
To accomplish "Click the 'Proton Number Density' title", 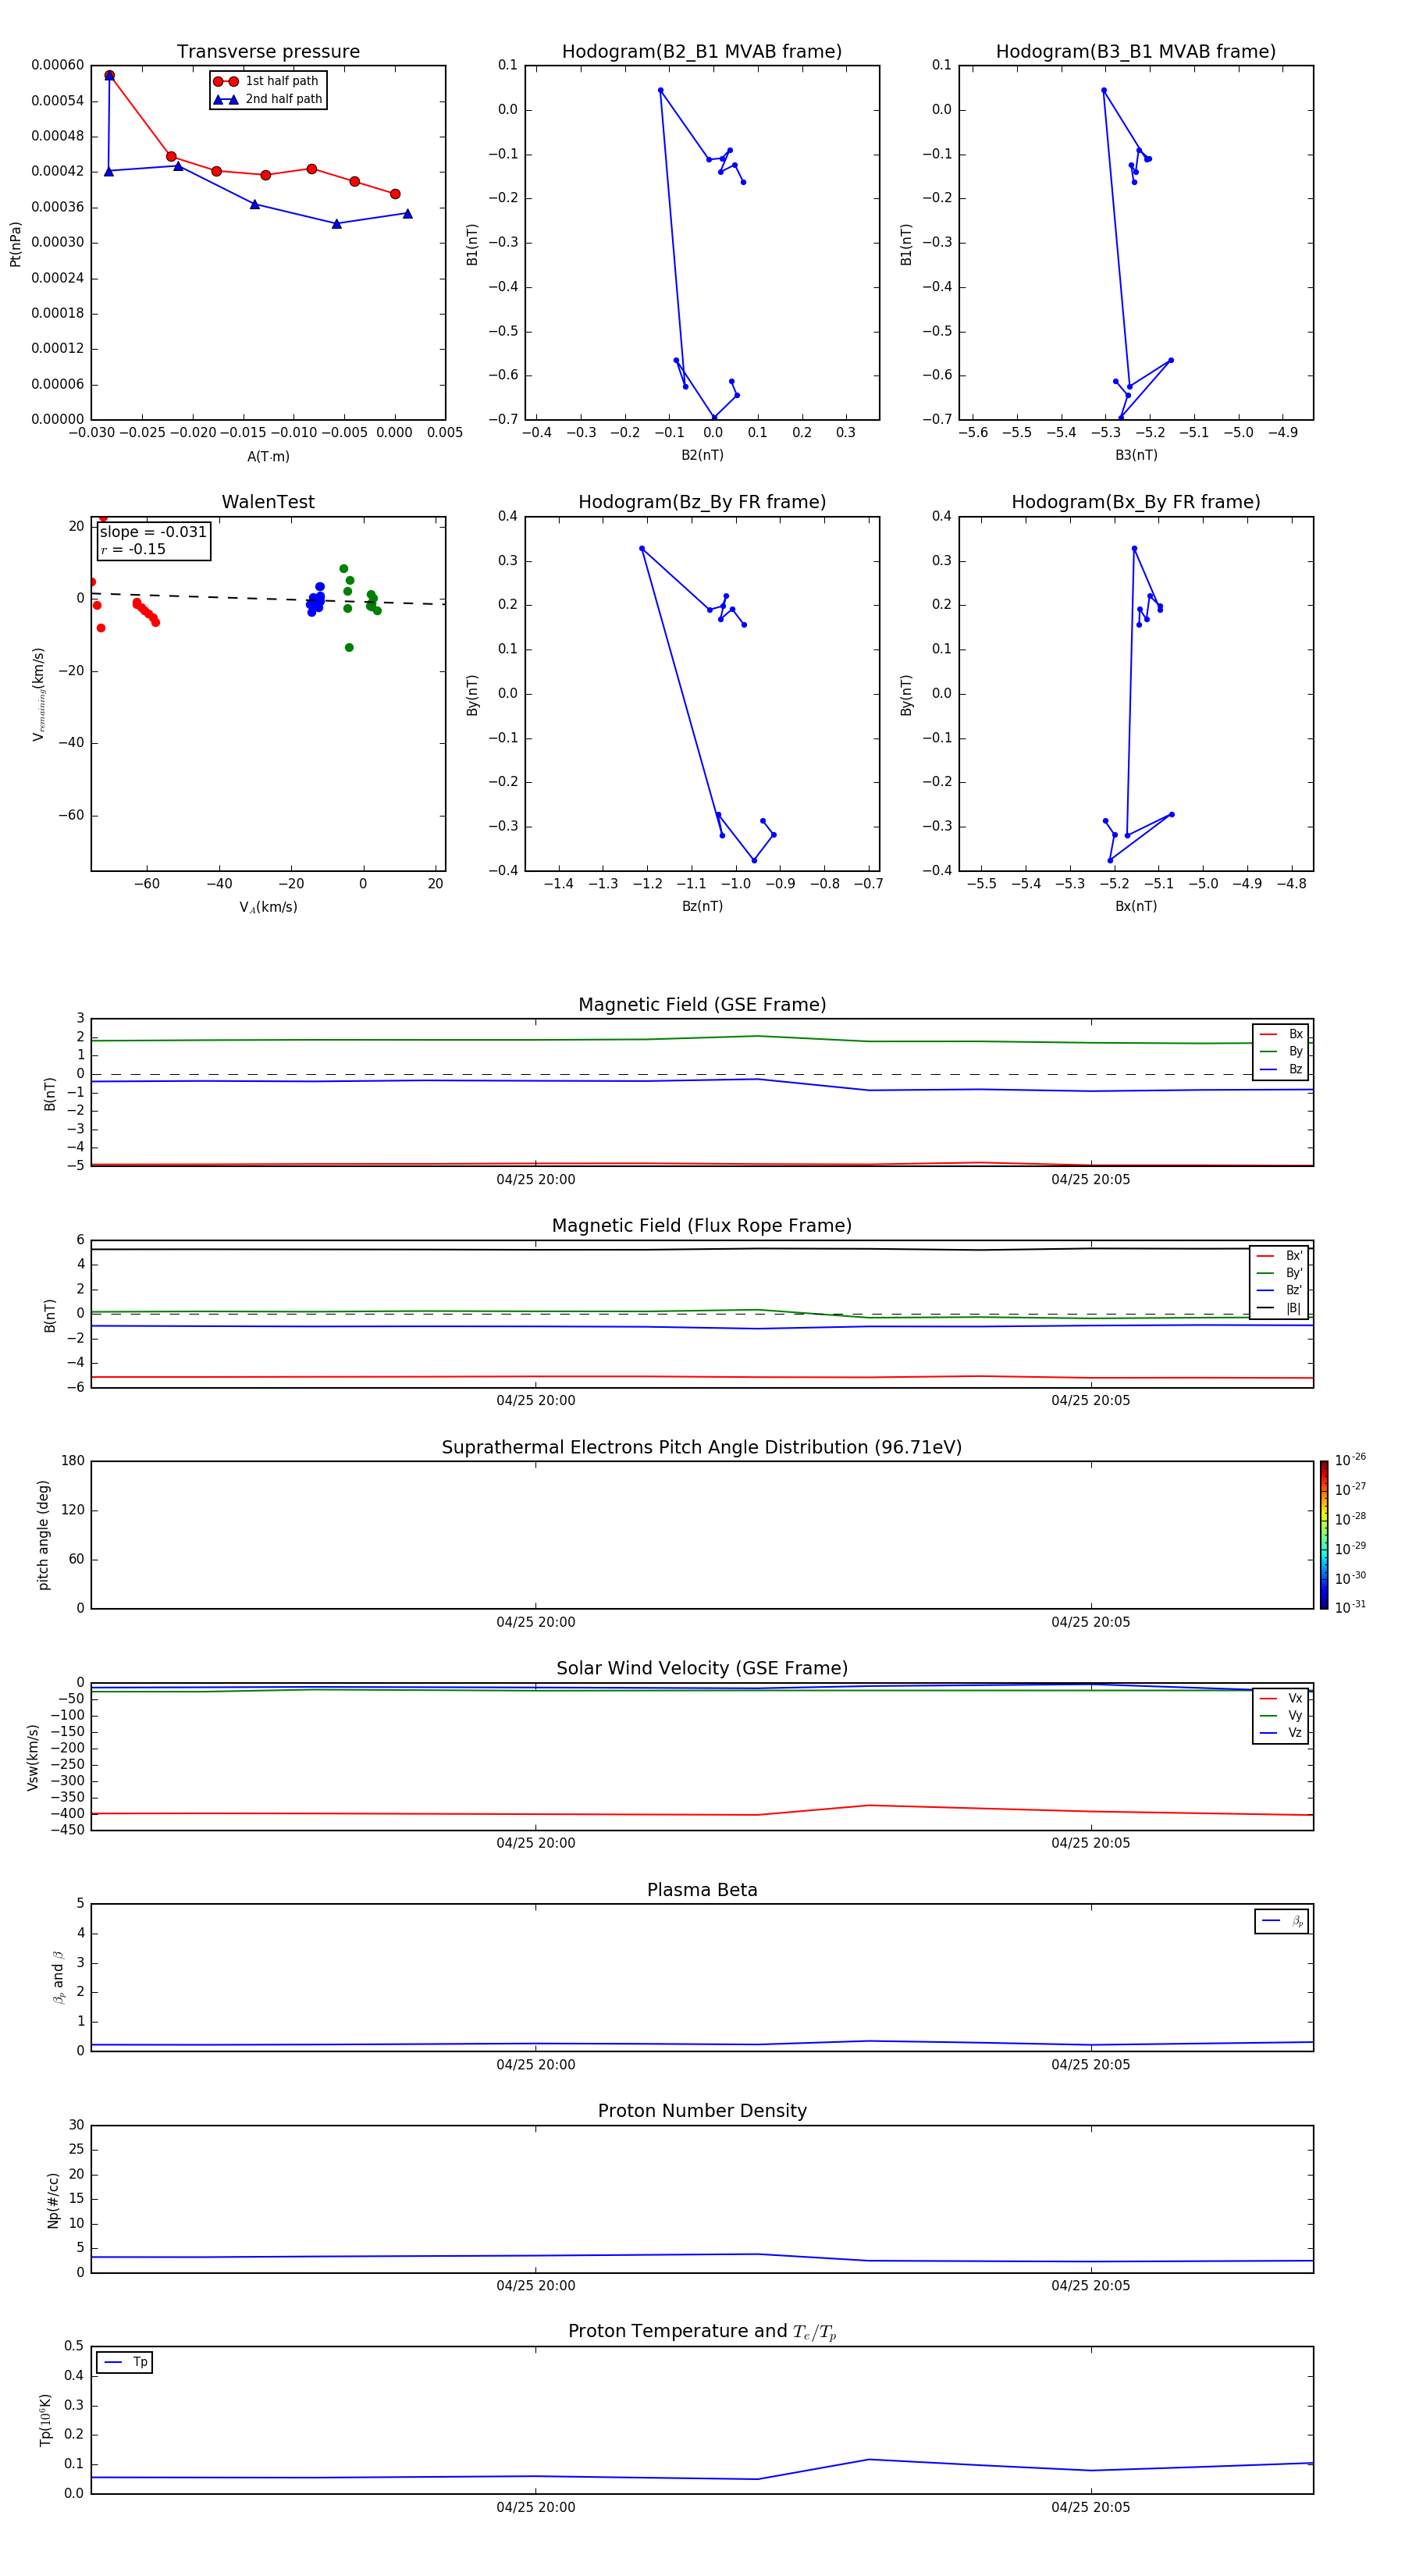I will pyautogui.click(x=702, y=2111).
